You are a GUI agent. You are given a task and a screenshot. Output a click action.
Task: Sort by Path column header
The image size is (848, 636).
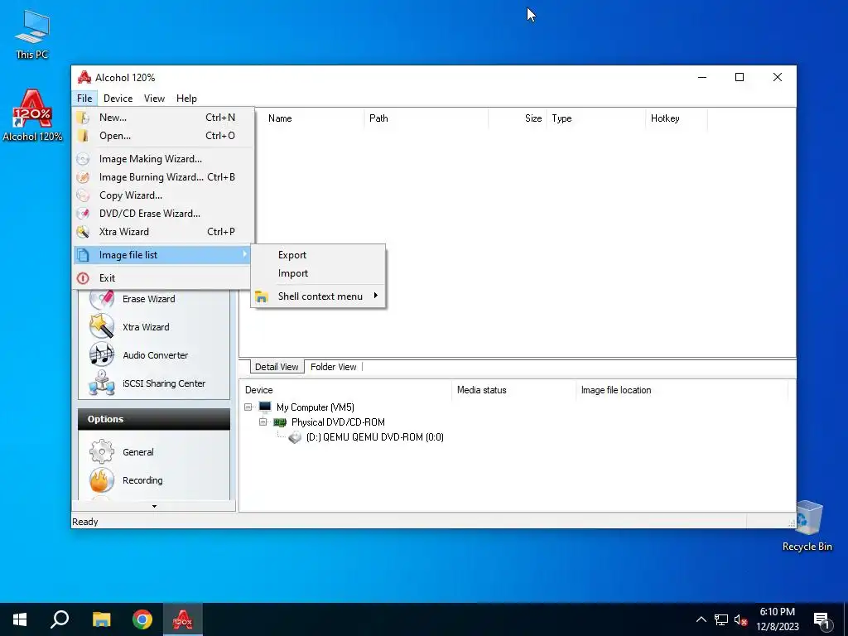[x=426, y=118]
